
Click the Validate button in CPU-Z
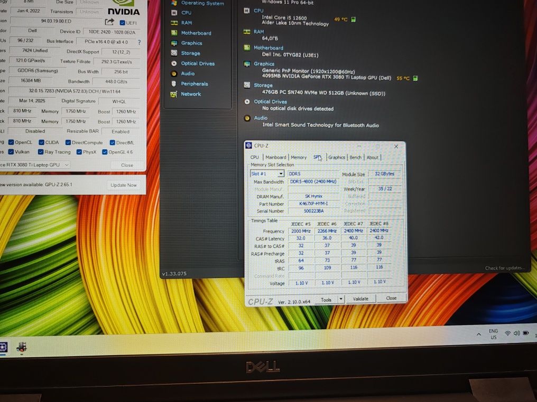tap(360, 299)
